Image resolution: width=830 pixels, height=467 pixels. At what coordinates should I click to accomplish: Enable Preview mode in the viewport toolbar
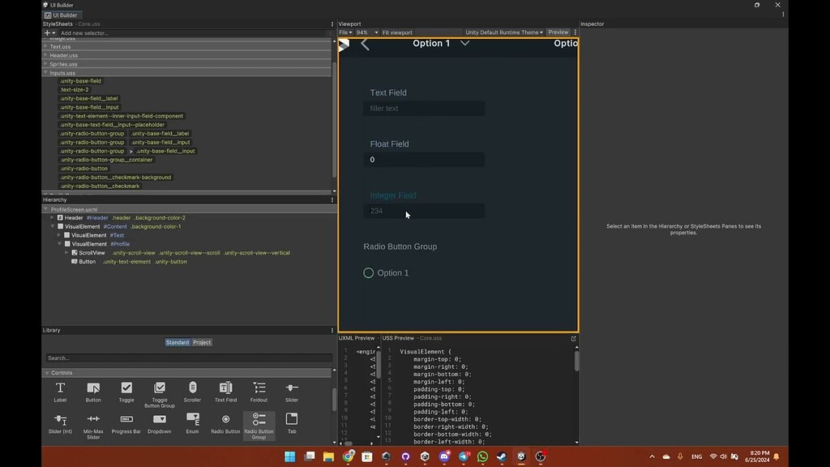(558, 32)
